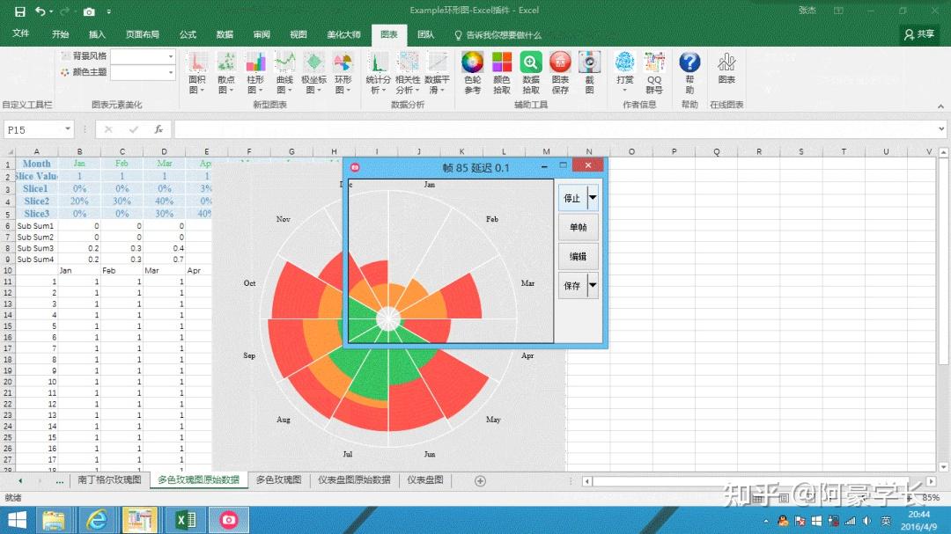Open File Explorer from the taskbar
Image resolution: width=951 pixels, height=534 pixels.
[x=54, y=520]
